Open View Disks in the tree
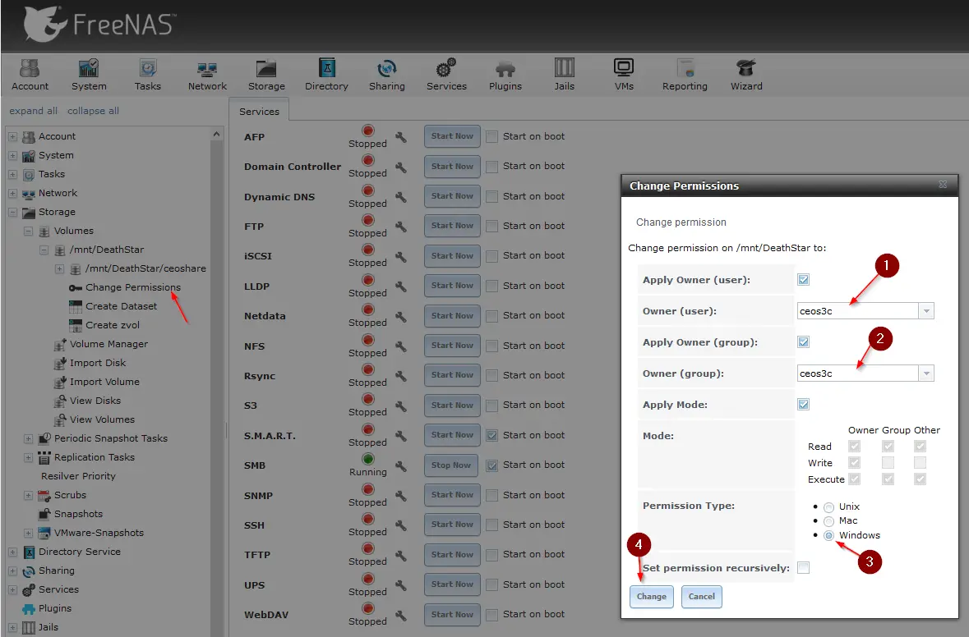This screenshot has height=637, width=969. (x=95, y=401)
